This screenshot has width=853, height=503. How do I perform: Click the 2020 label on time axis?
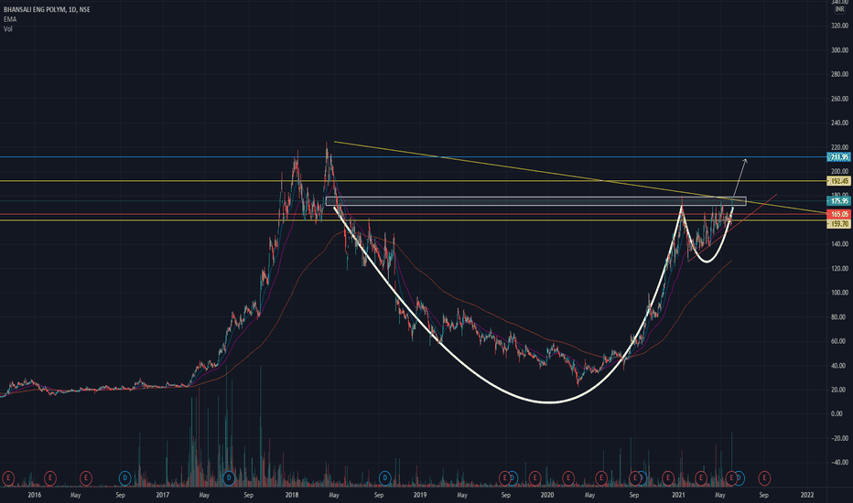(547, 495)
